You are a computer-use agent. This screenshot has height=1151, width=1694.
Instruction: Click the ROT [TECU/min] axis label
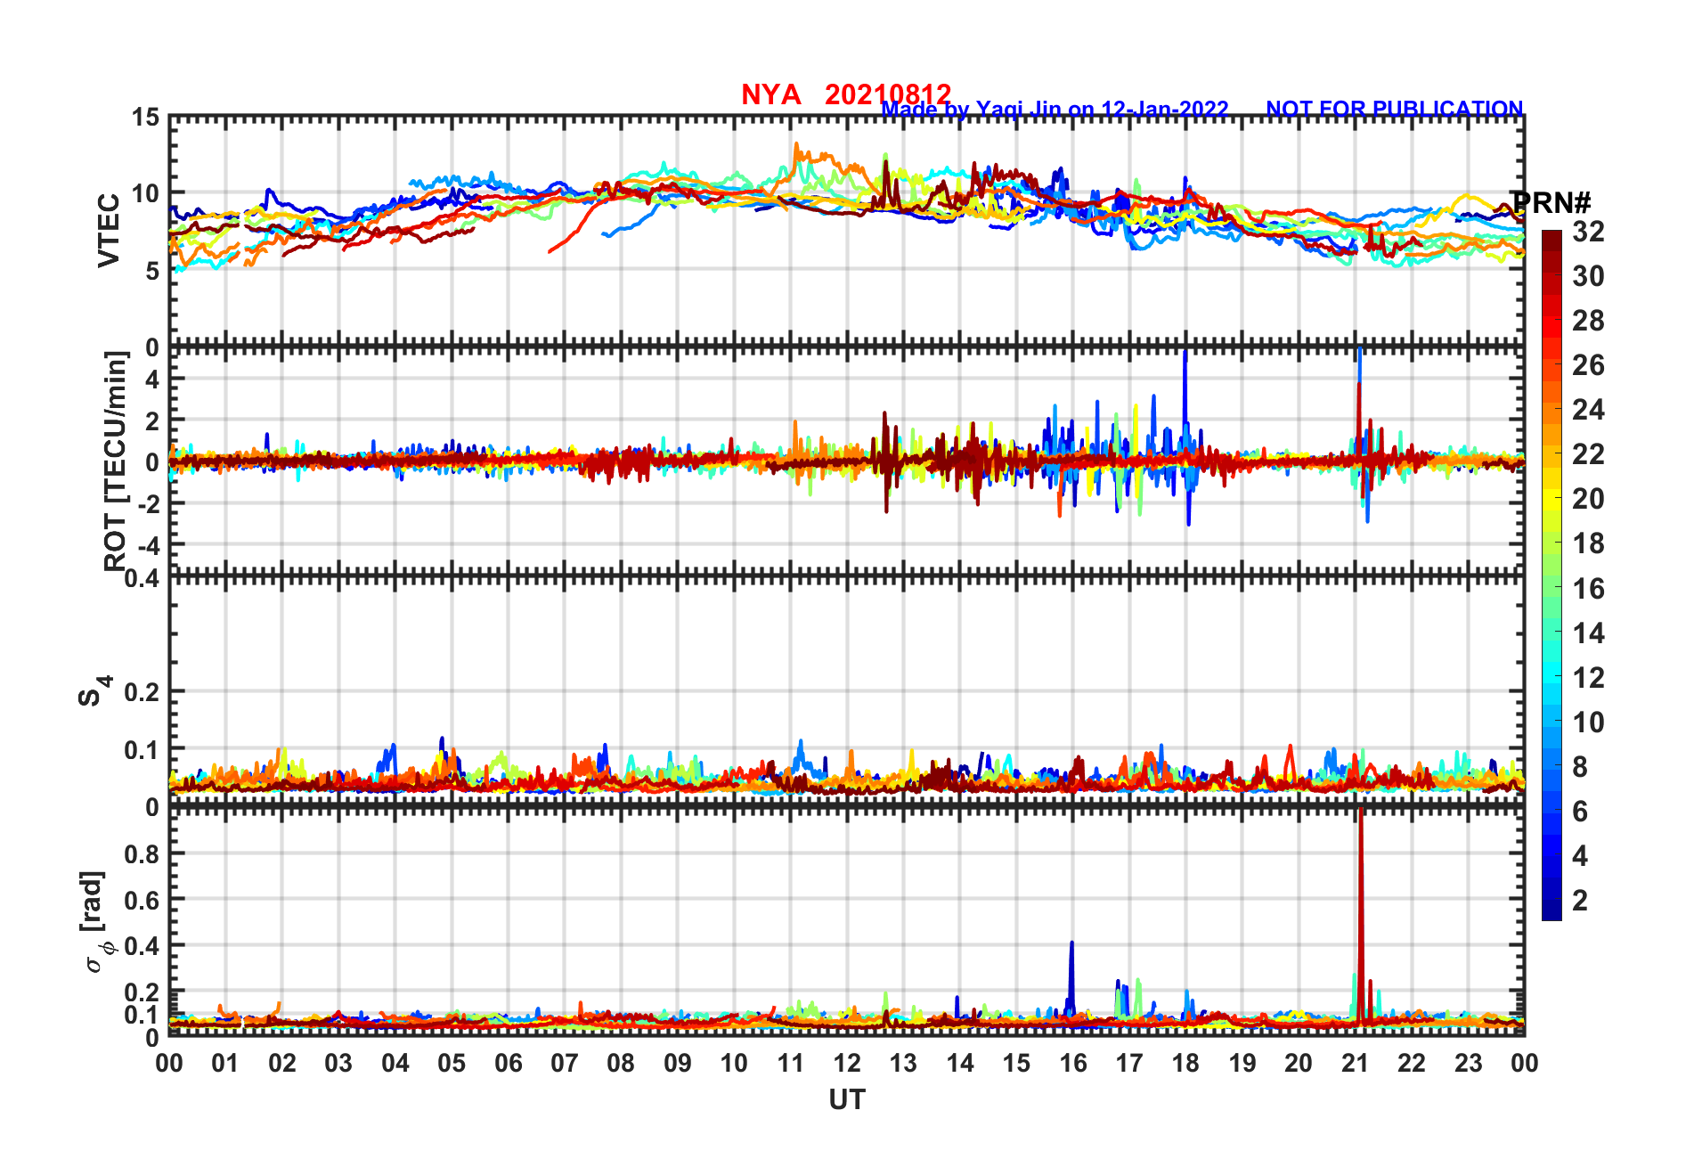116,461
